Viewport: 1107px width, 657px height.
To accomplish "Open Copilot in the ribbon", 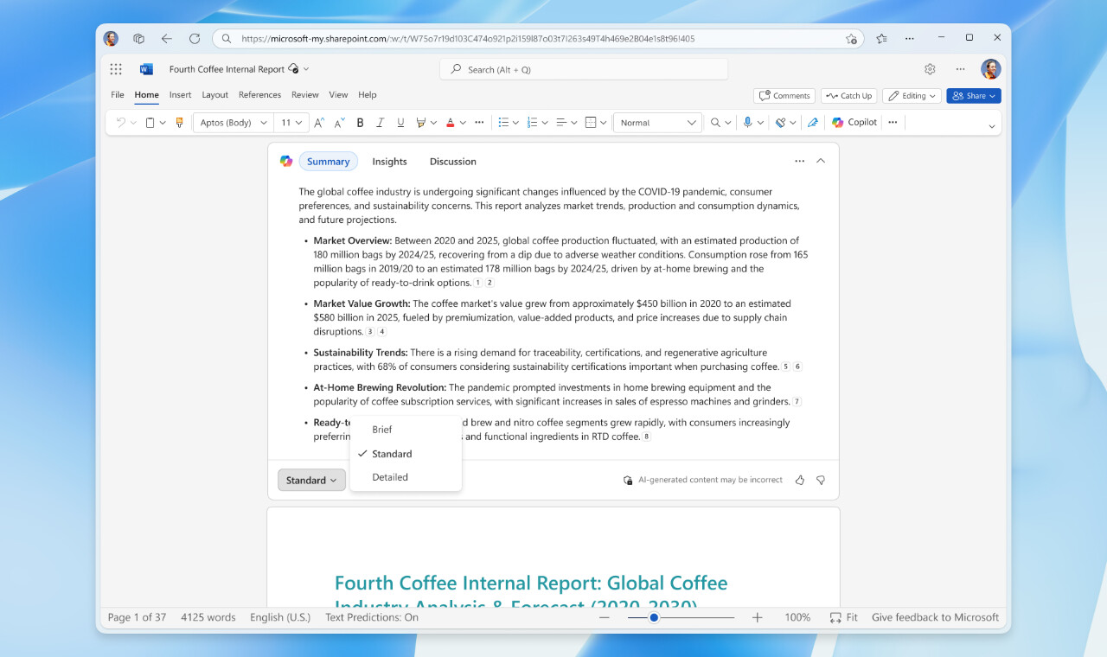I will pos(854,122).
